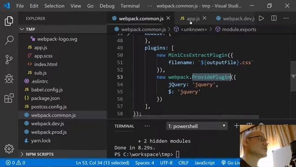This screenshot has height=167, width=296.
Task: Open the Debug view in activity bar
Action: click(x=9, y=79)
